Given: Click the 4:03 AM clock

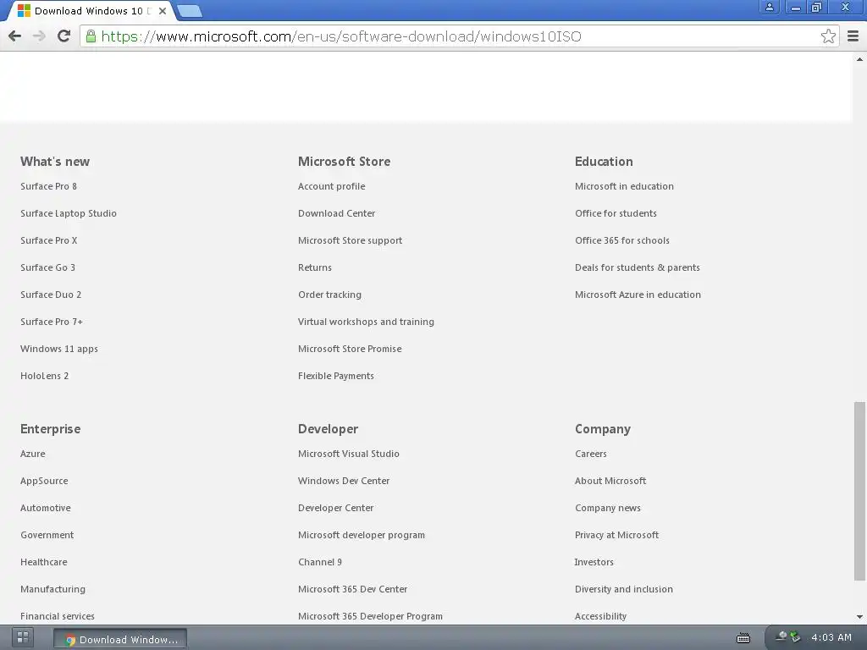Looking at the screenshot, I should point(831,637).
